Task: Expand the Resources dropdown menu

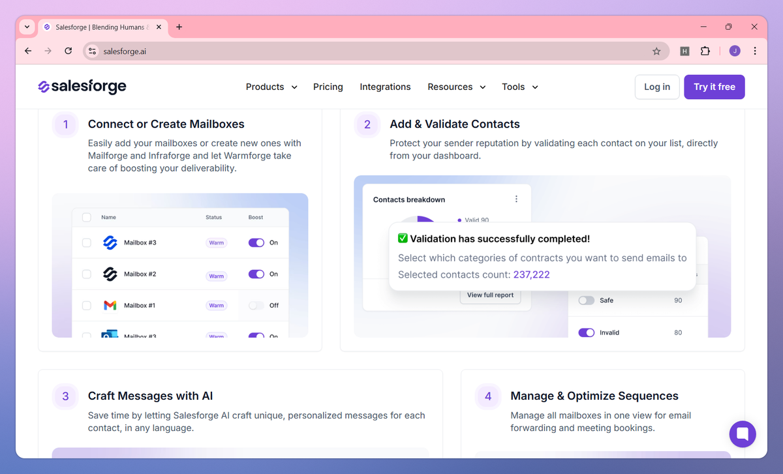Action: (x=457, y=87)
